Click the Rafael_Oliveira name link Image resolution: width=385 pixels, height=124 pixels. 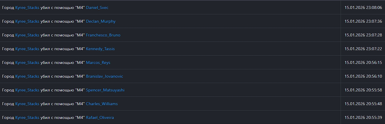click(100, 118)
